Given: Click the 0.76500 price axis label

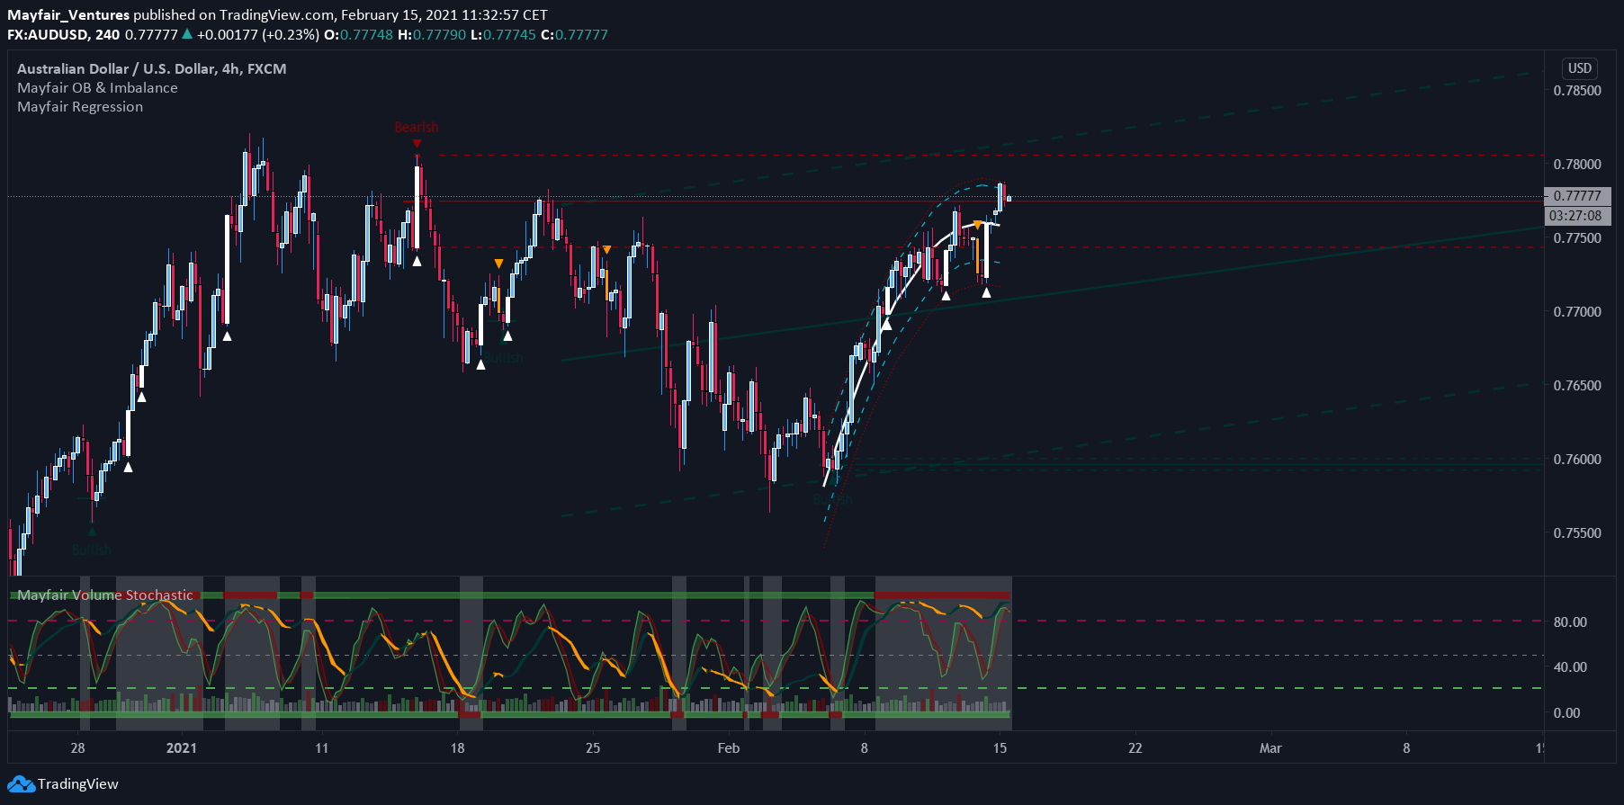Looking at the screenshot, I should pyautogui.click(x=1577, y=385).
